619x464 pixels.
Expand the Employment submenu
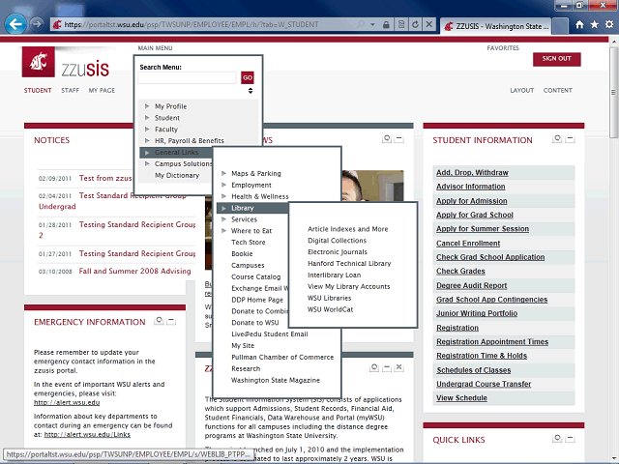pyautogui.click(x=223, y=185)
